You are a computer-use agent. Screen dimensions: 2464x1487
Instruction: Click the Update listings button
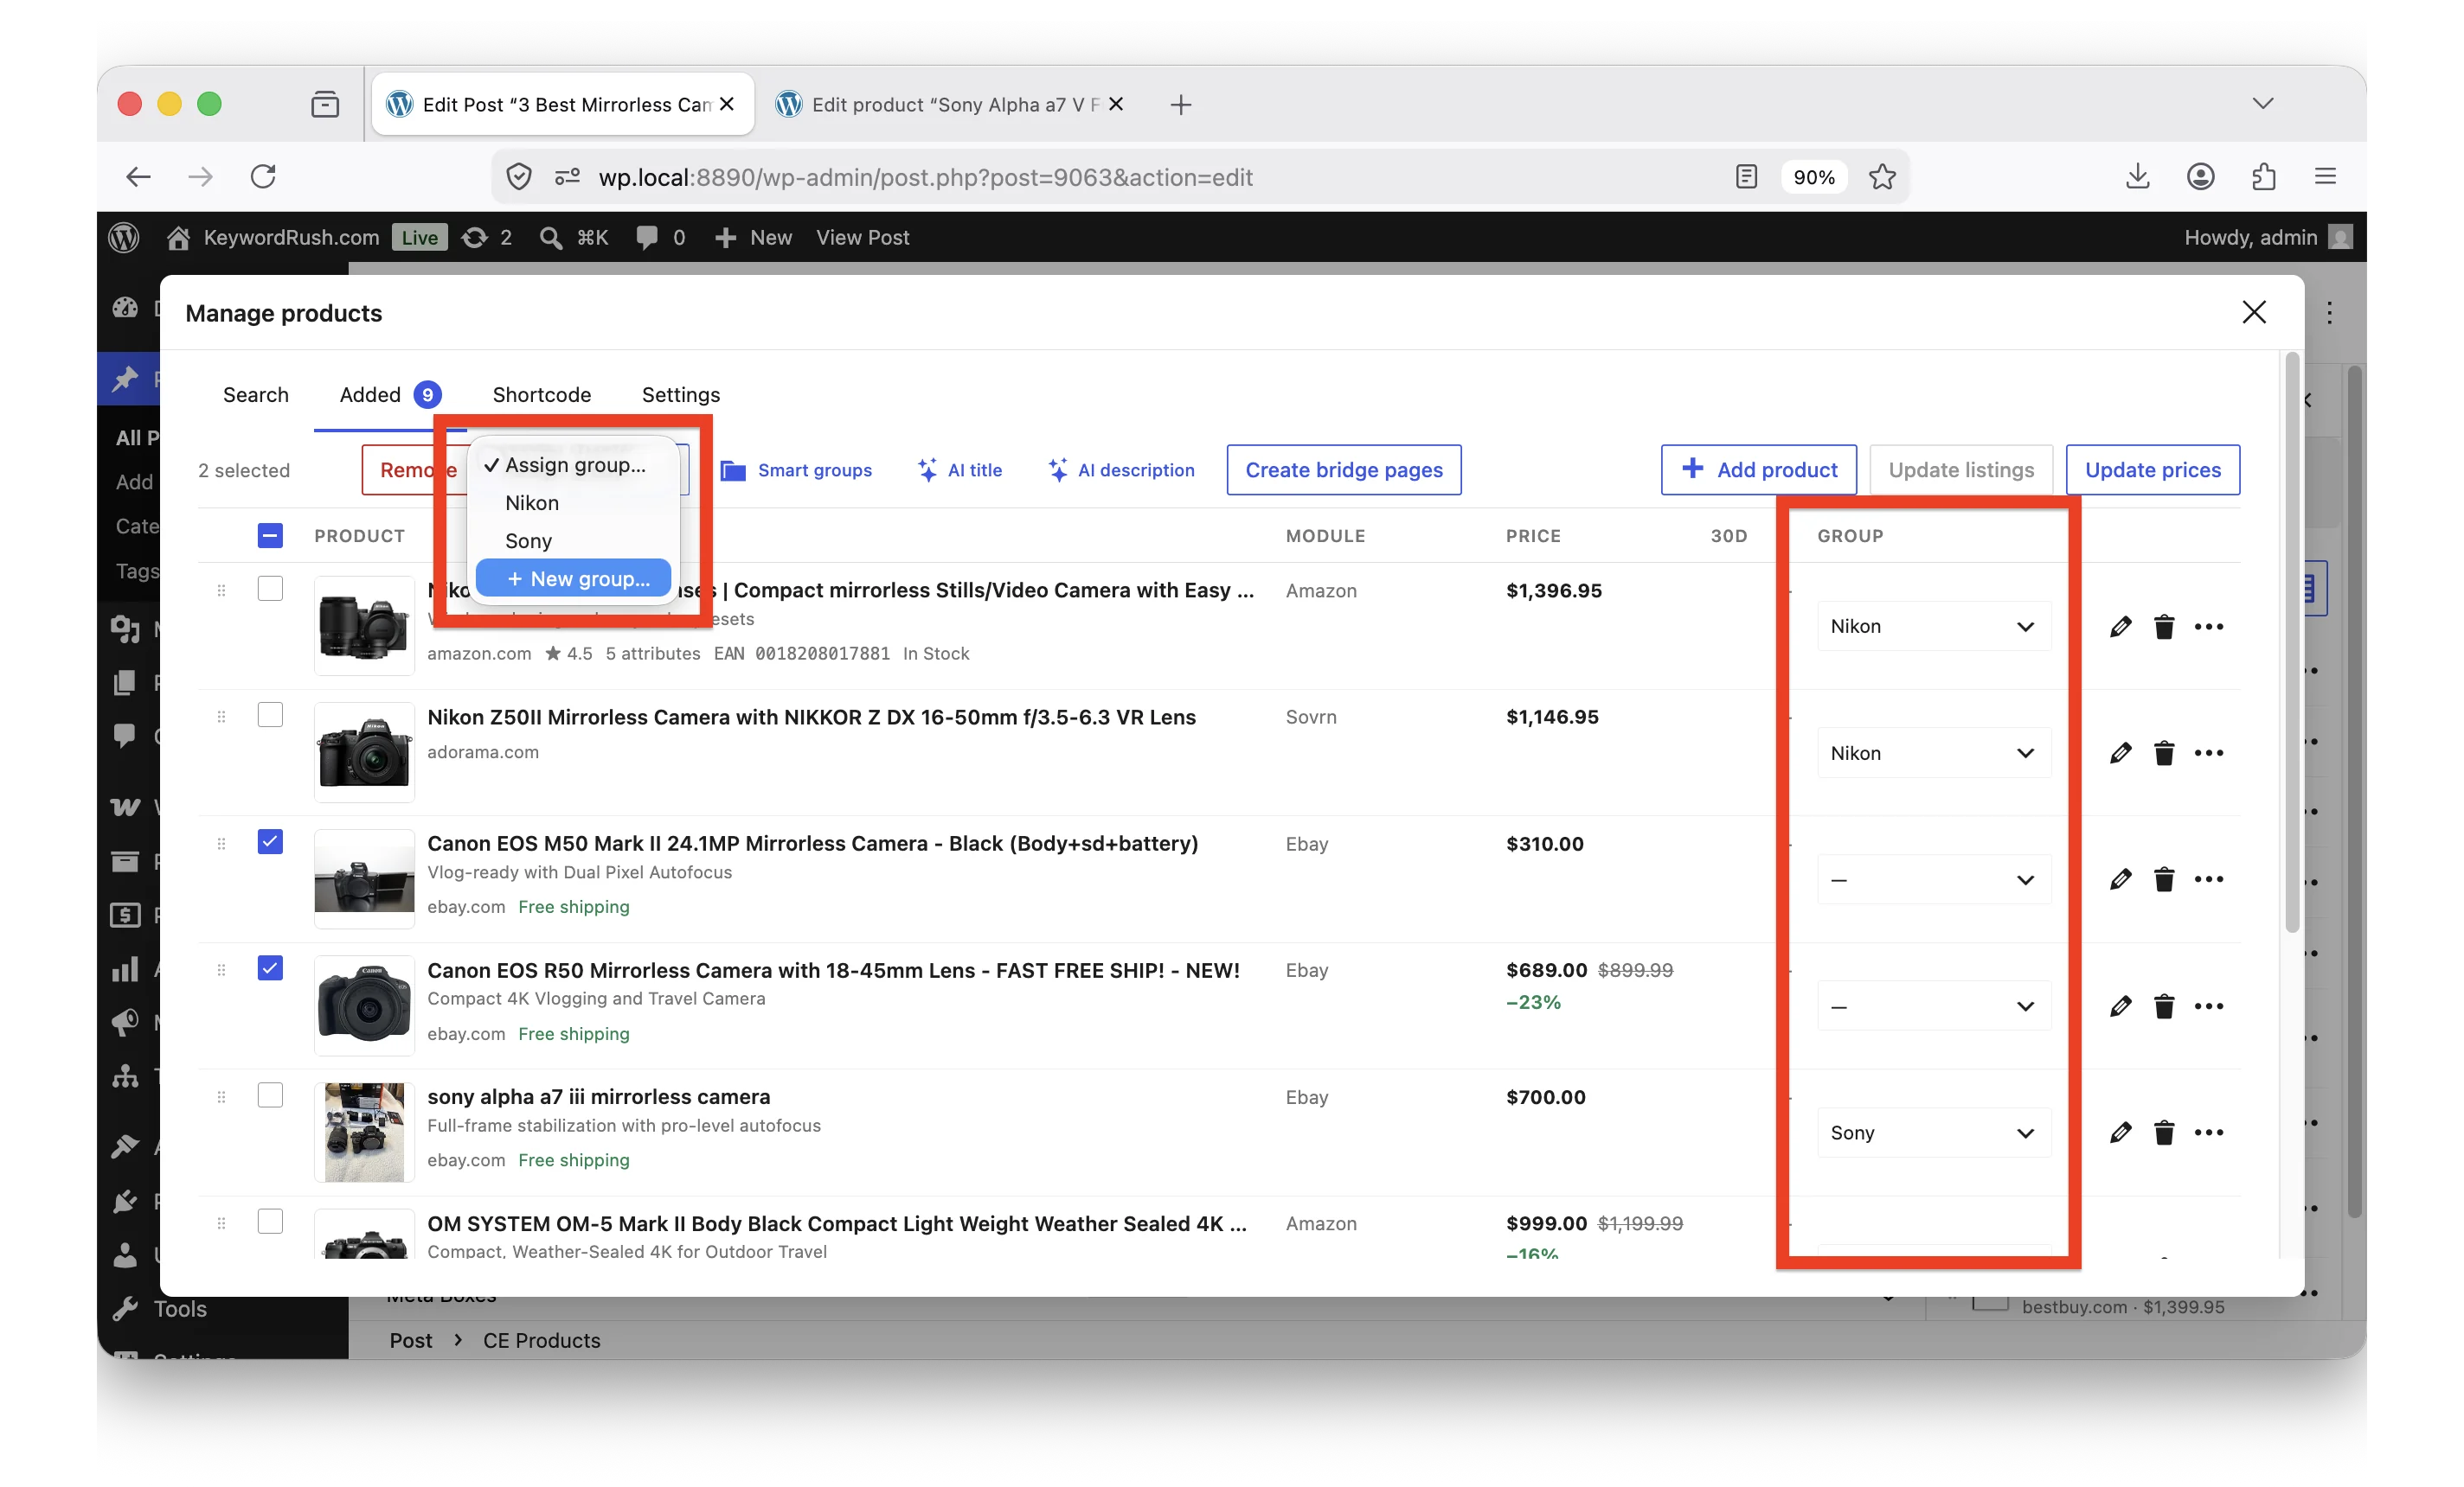[x=1960, y=469]
